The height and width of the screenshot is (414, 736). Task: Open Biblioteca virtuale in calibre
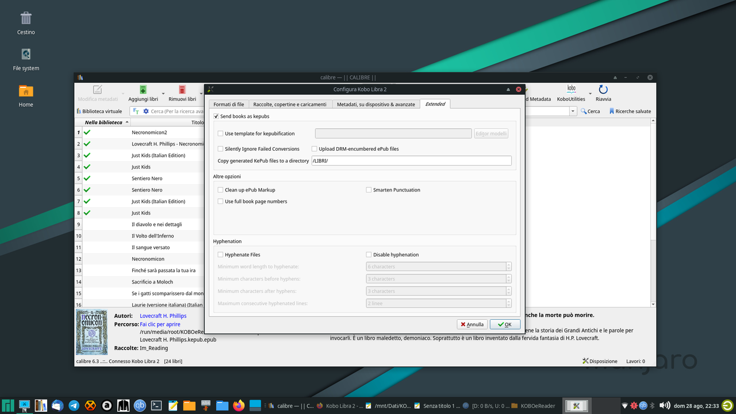(99, 112)
